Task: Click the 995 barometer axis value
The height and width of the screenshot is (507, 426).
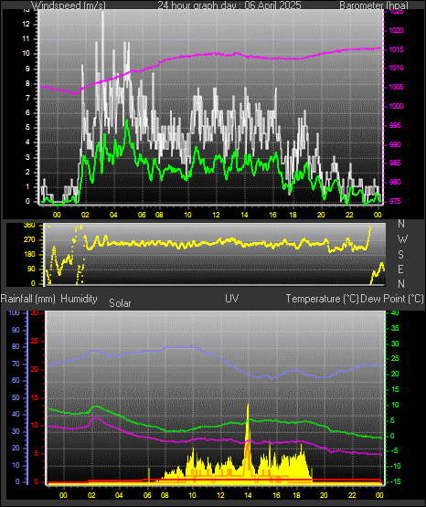Action: 395,125
